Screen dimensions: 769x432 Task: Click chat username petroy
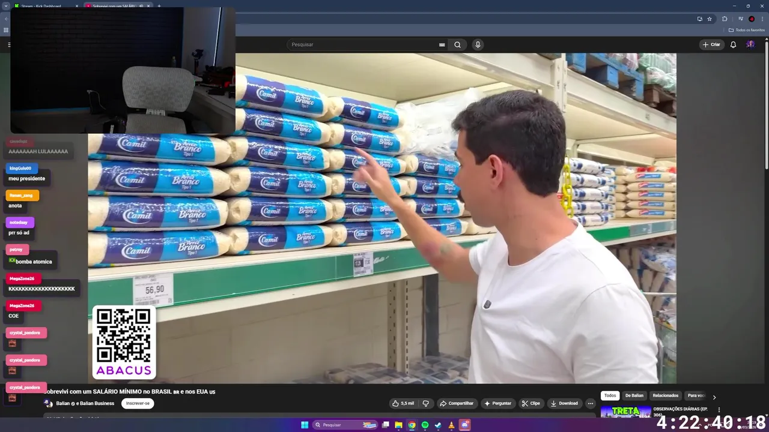click(x=17, y=250)
